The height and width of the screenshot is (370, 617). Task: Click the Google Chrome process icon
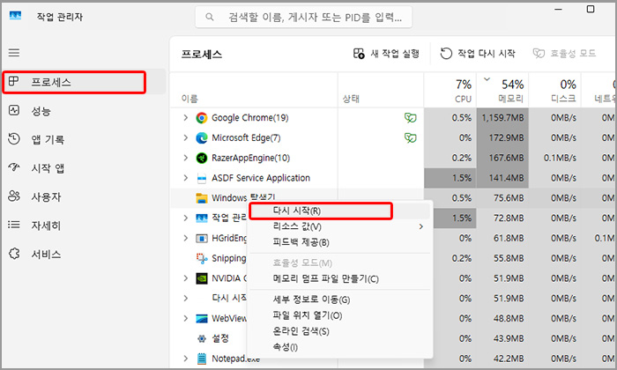(201, 117)
